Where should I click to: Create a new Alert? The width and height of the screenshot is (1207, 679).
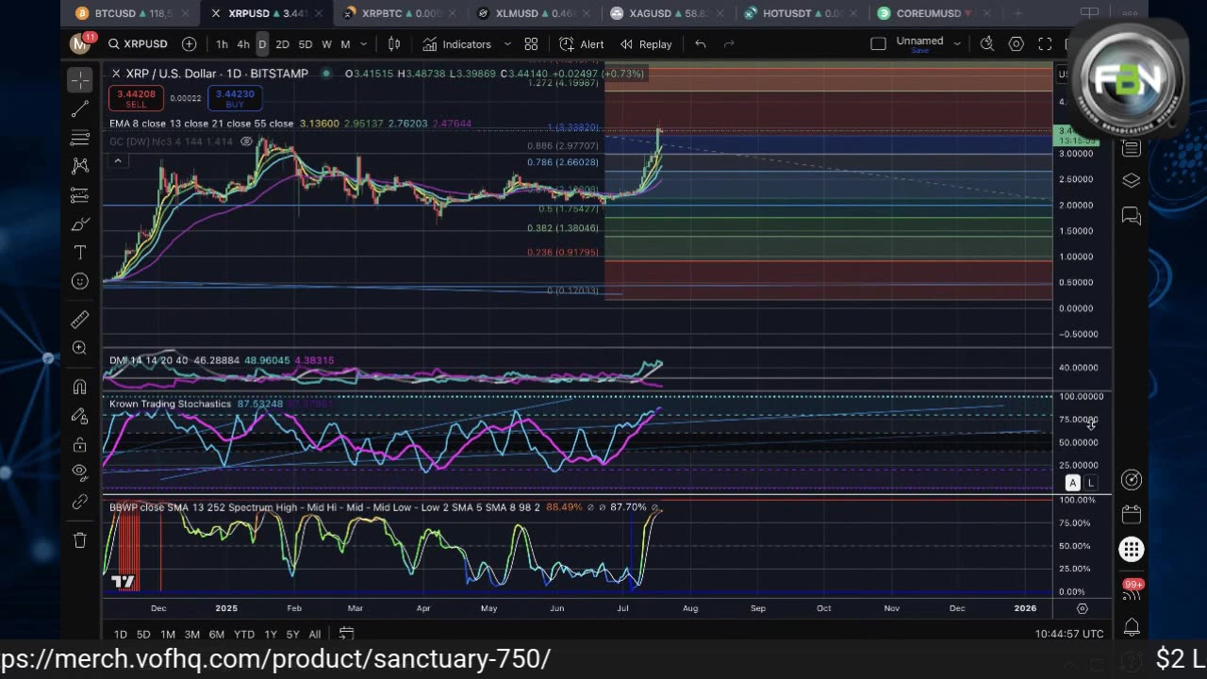(582, 44)
